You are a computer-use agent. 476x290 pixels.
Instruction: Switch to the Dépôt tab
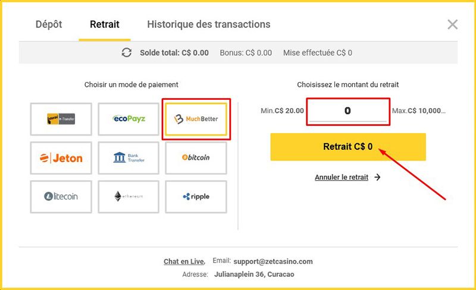pyautogui.click(x=49, y=24)
